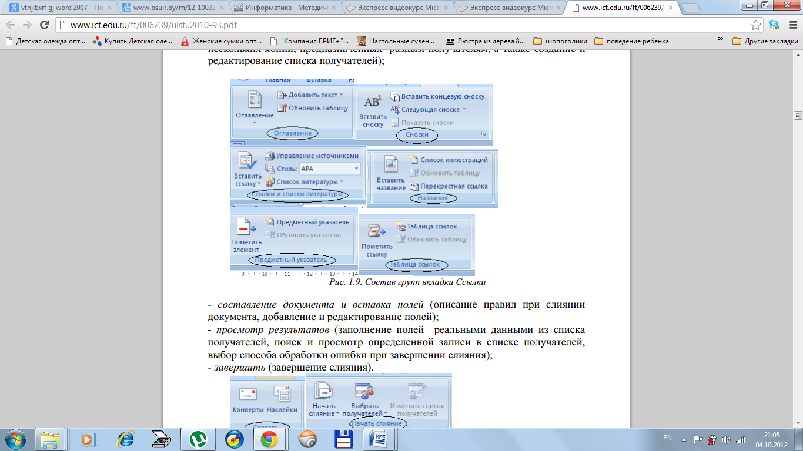803x451 pixels.
Task: Show hidden tray icons arrow
Action: pos(684,439)
